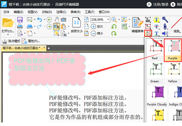Click the 放大 zoom in button
This screenshot has width=182, height=126.
click(97, 27)
